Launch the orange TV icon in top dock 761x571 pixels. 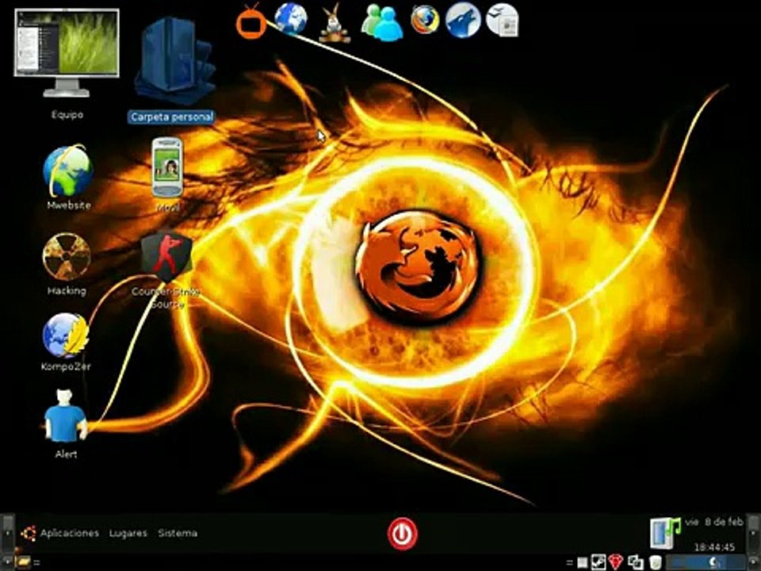pos(251,21)
